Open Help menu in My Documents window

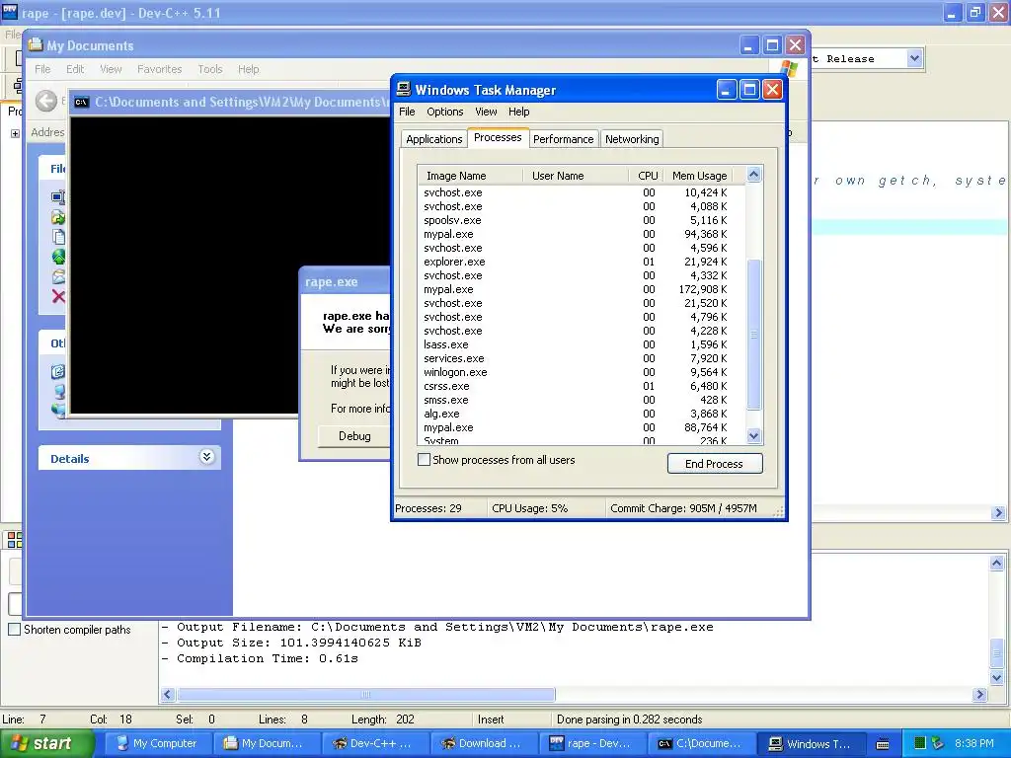click(248, 69)
